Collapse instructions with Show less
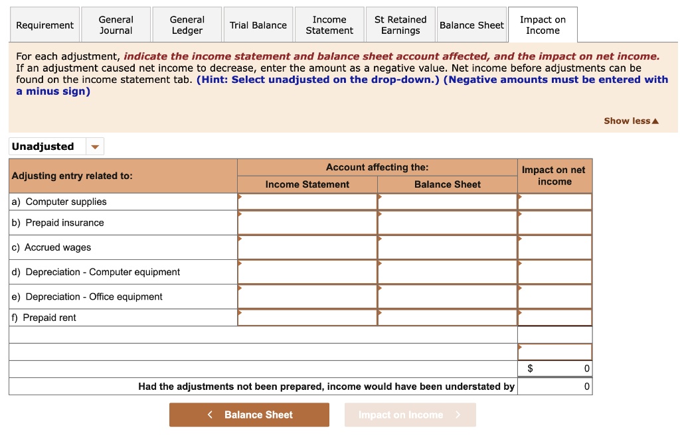680x435 pixels. pos(631,121)
